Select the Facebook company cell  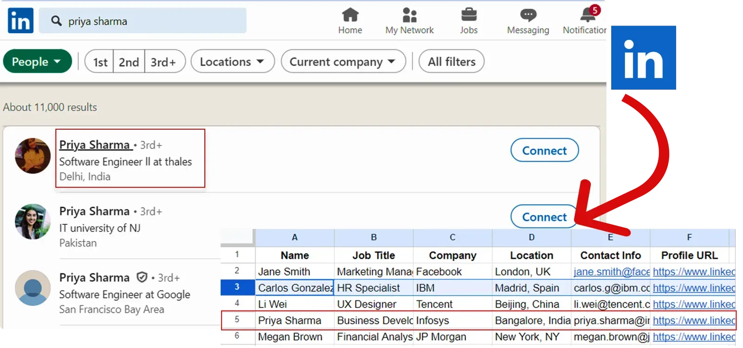coord(453,271)
